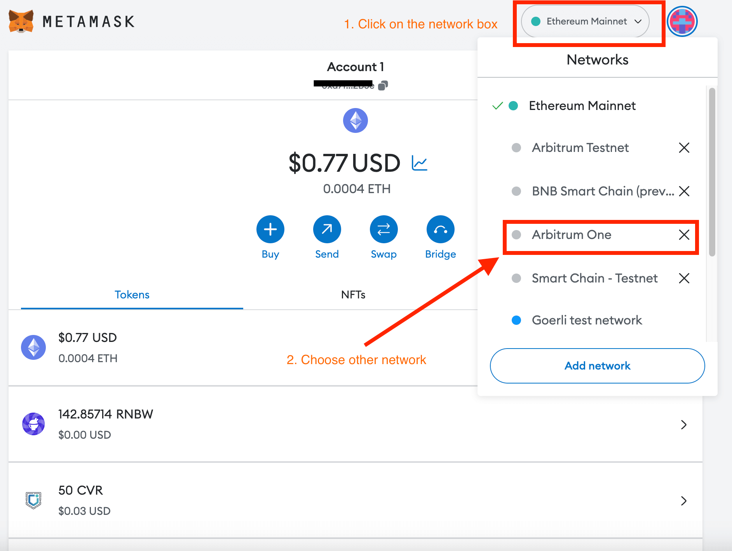This screenshot has width=732, height=551.
Task: Select Goerli test network
Action: (x=587, y=320)
